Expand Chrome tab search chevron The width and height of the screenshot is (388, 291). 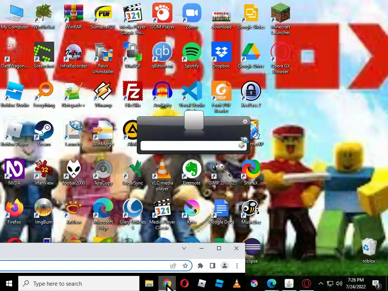(184, 248)
